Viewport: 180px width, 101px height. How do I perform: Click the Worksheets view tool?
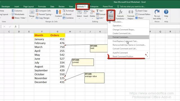click(18, 14)
